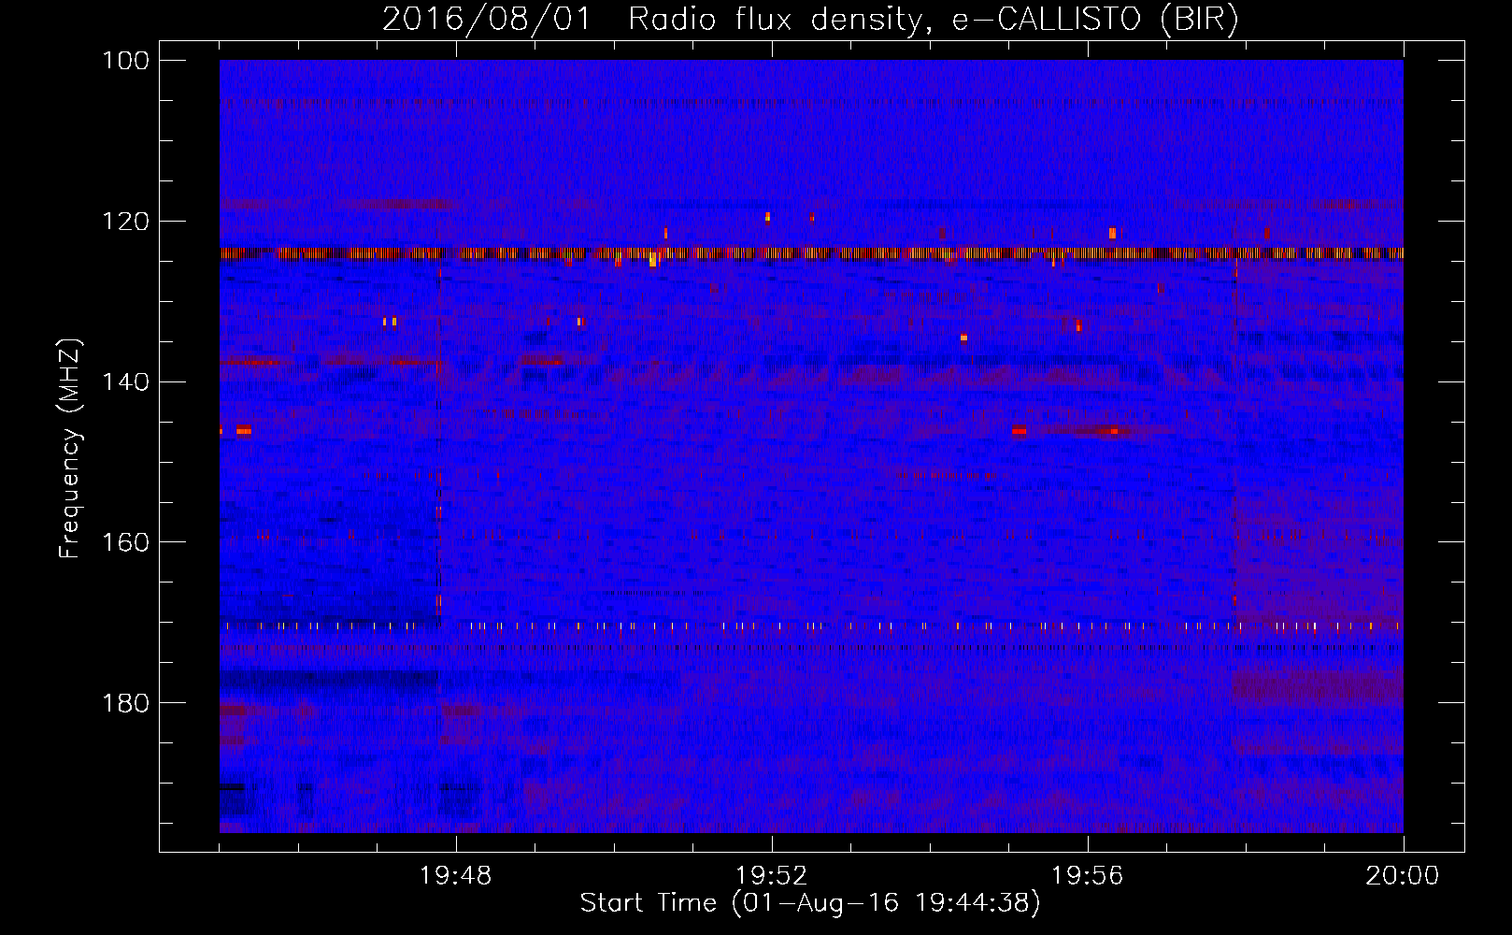The width and height of the screenshot is (1512, 935).
Task: Click the 100 frequency tick label
Action: tap(125, 61)
